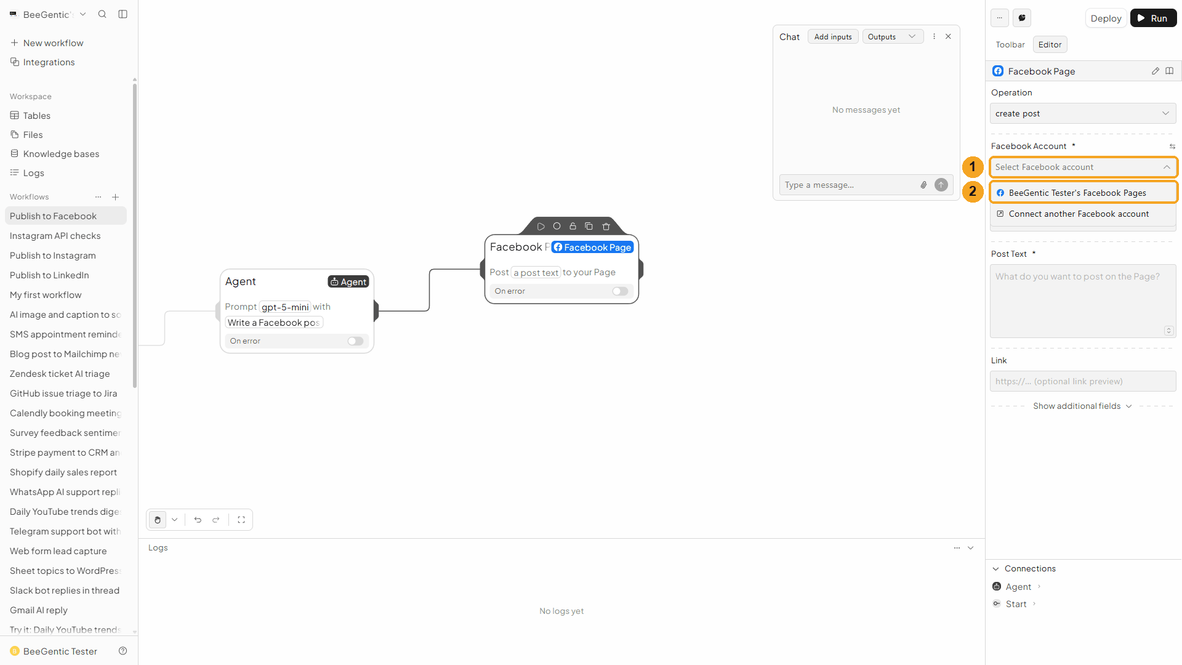
Task: Select the hand pan tool on the canvas toolbar
Action: (158, 520)
